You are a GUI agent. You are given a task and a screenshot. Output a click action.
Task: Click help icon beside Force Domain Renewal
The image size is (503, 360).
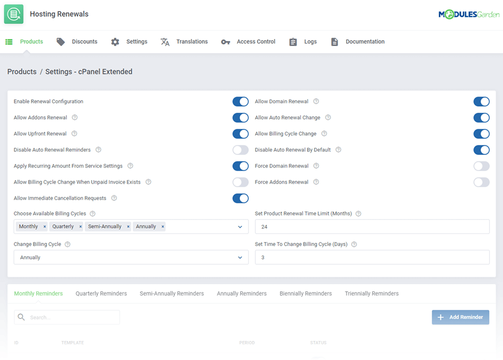(316, 166)
